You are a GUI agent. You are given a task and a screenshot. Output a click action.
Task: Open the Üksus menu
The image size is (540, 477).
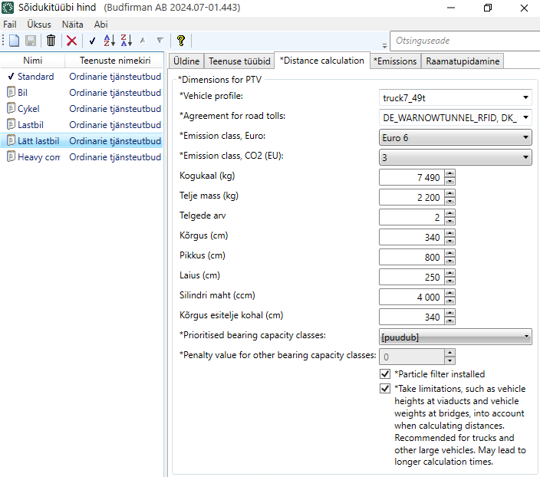[x=39, y=25]
